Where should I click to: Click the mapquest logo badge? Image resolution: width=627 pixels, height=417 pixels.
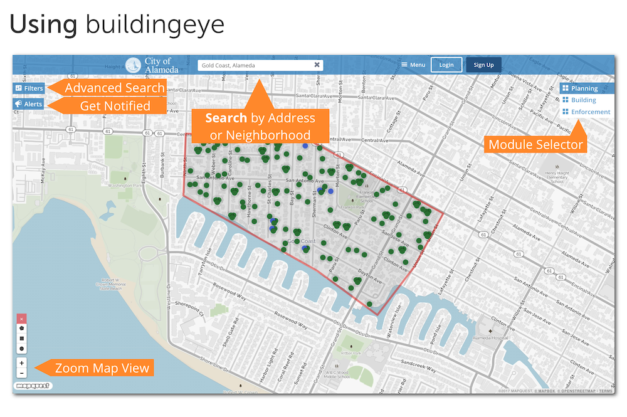tap(33, 386)
